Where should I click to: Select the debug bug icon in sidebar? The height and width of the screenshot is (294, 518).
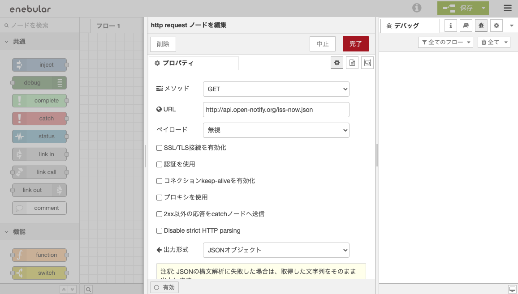(x=481, y=26)
